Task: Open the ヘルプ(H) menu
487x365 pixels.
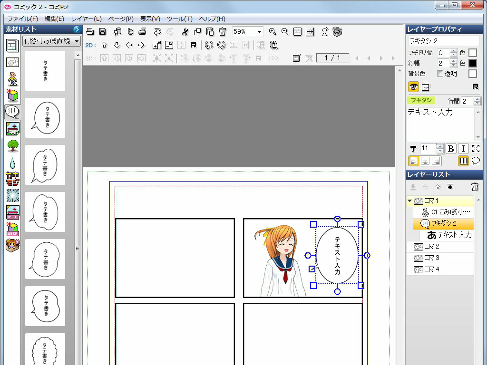Action: [x=212, y=19]
